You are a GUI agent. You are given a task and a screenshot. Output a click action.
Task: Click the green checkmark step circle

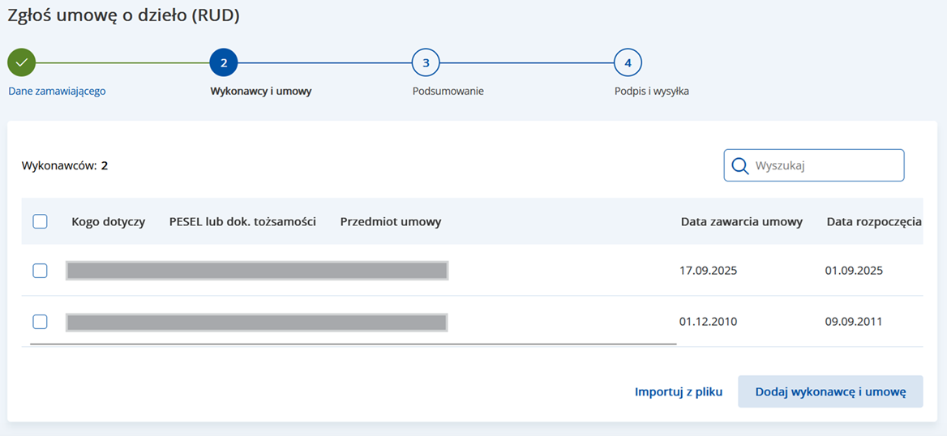pos(22,62)
